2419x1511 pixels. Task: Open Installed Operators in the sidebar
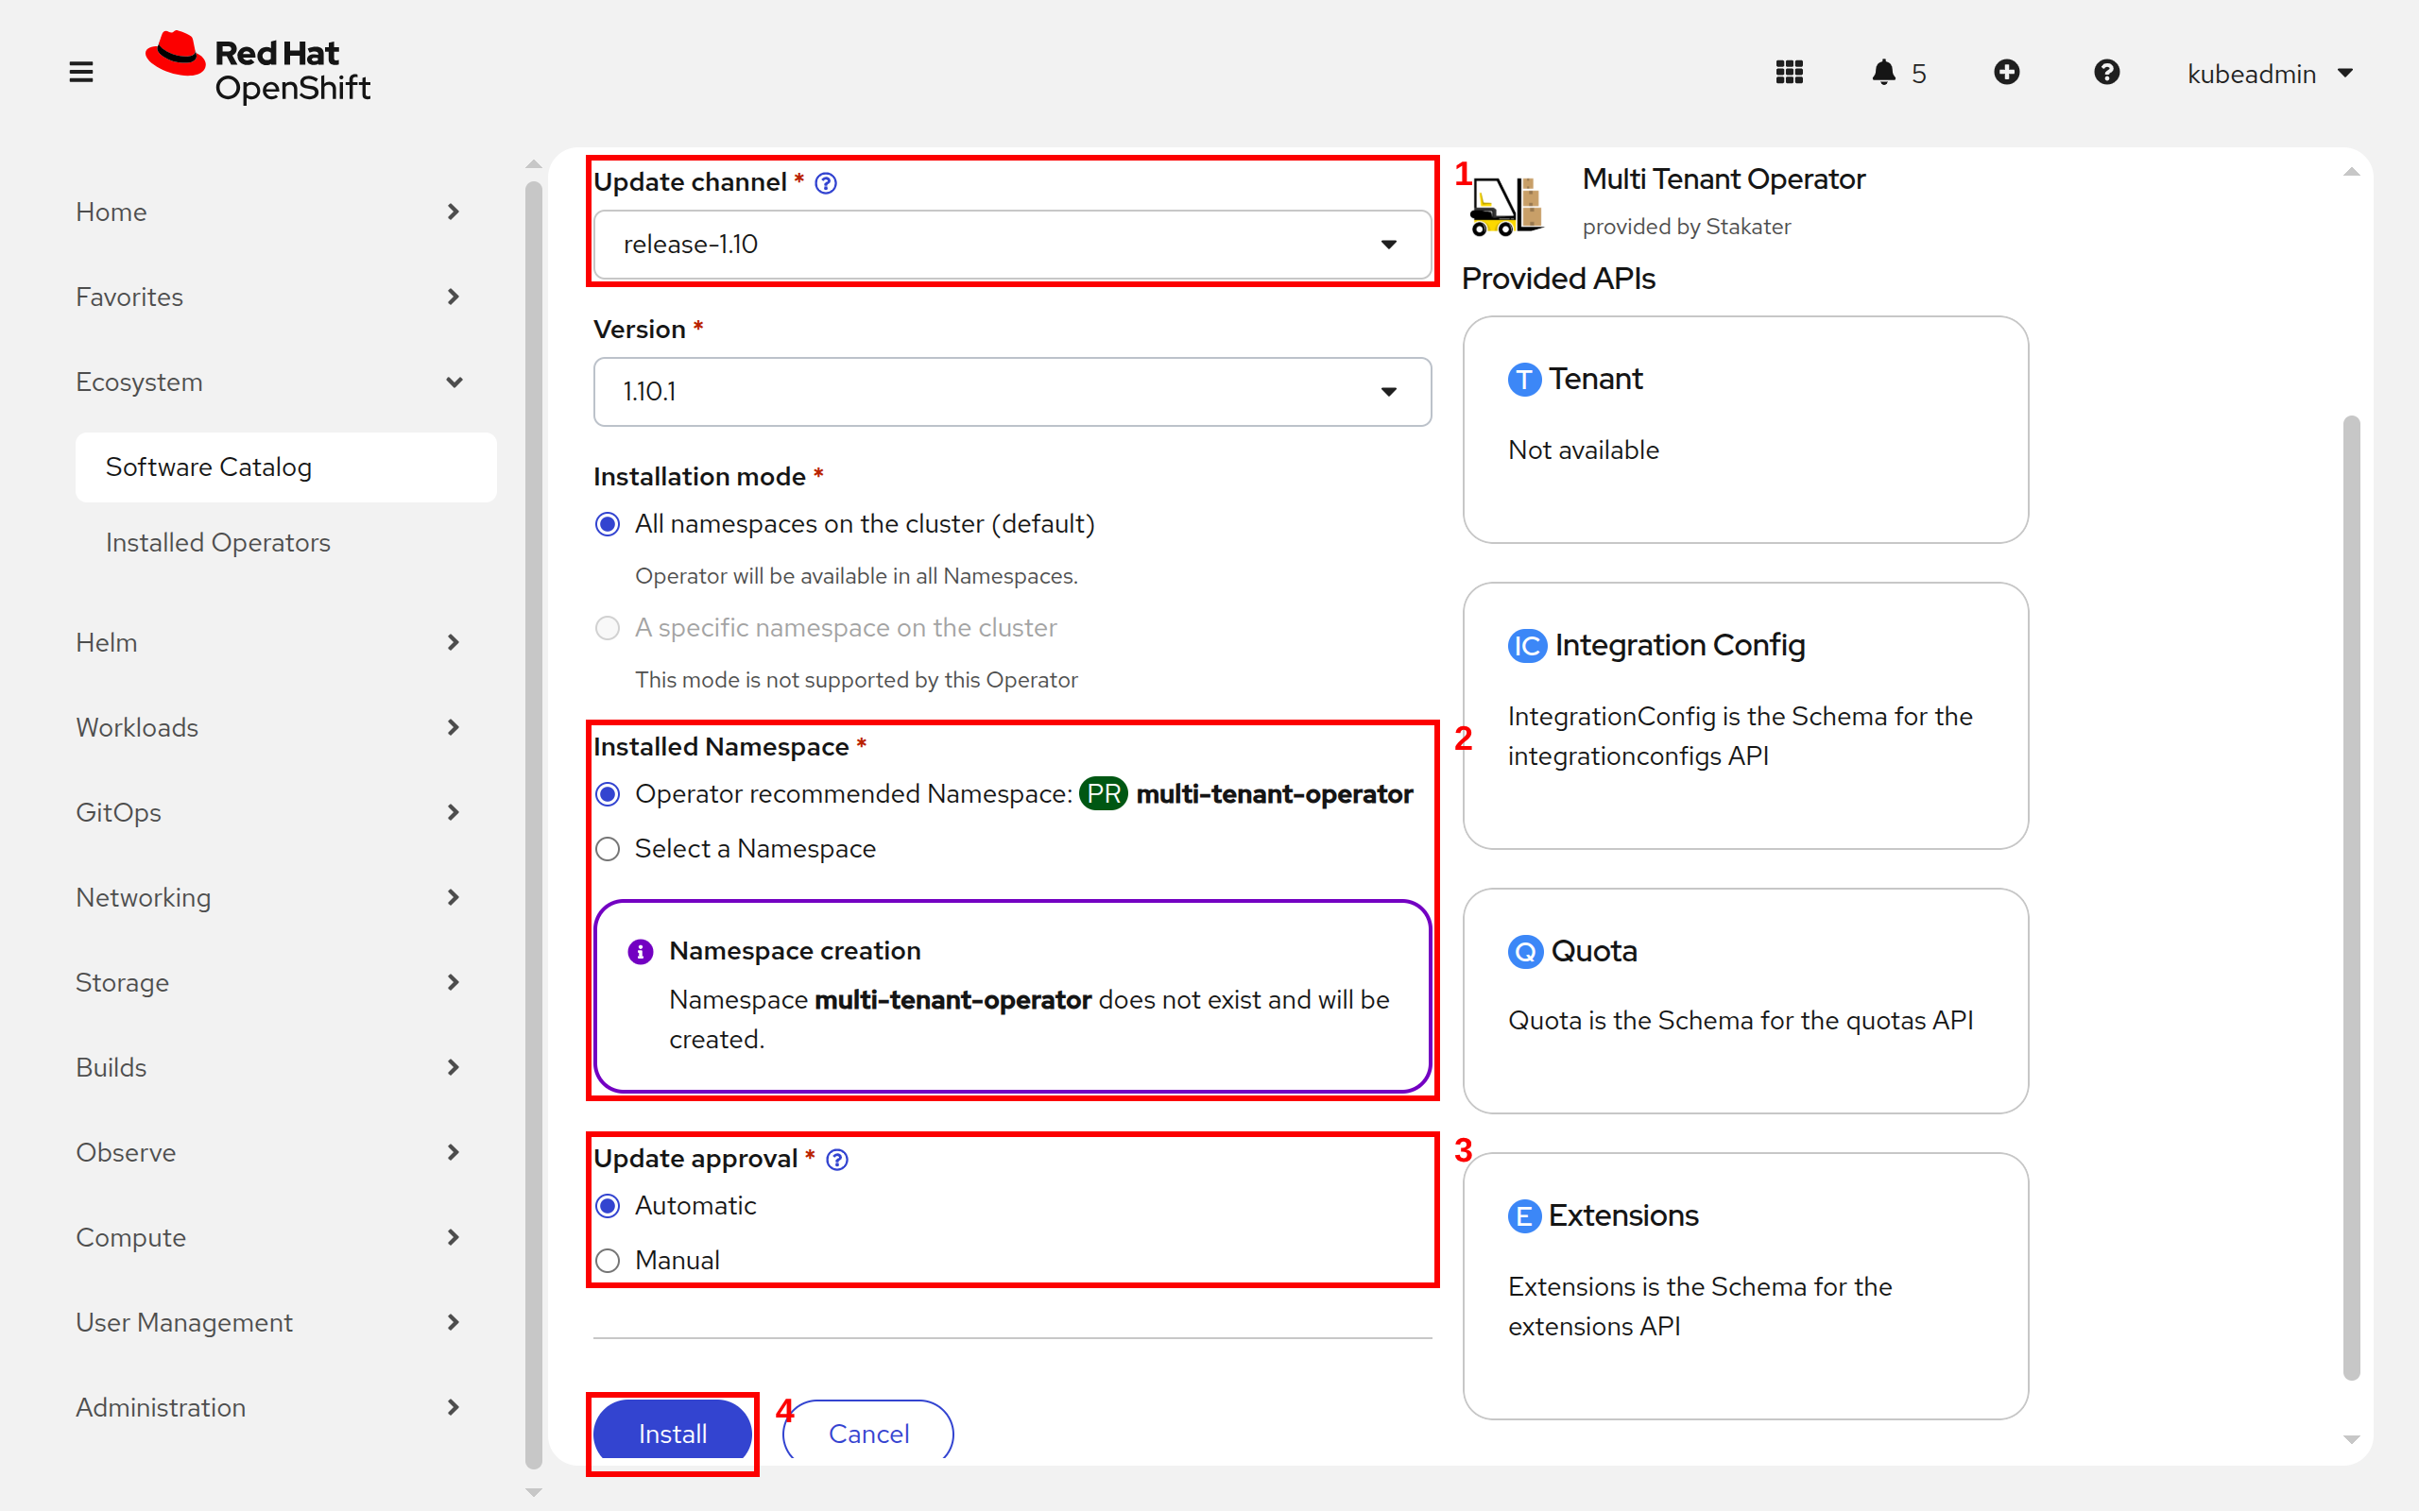click(286, 543)
